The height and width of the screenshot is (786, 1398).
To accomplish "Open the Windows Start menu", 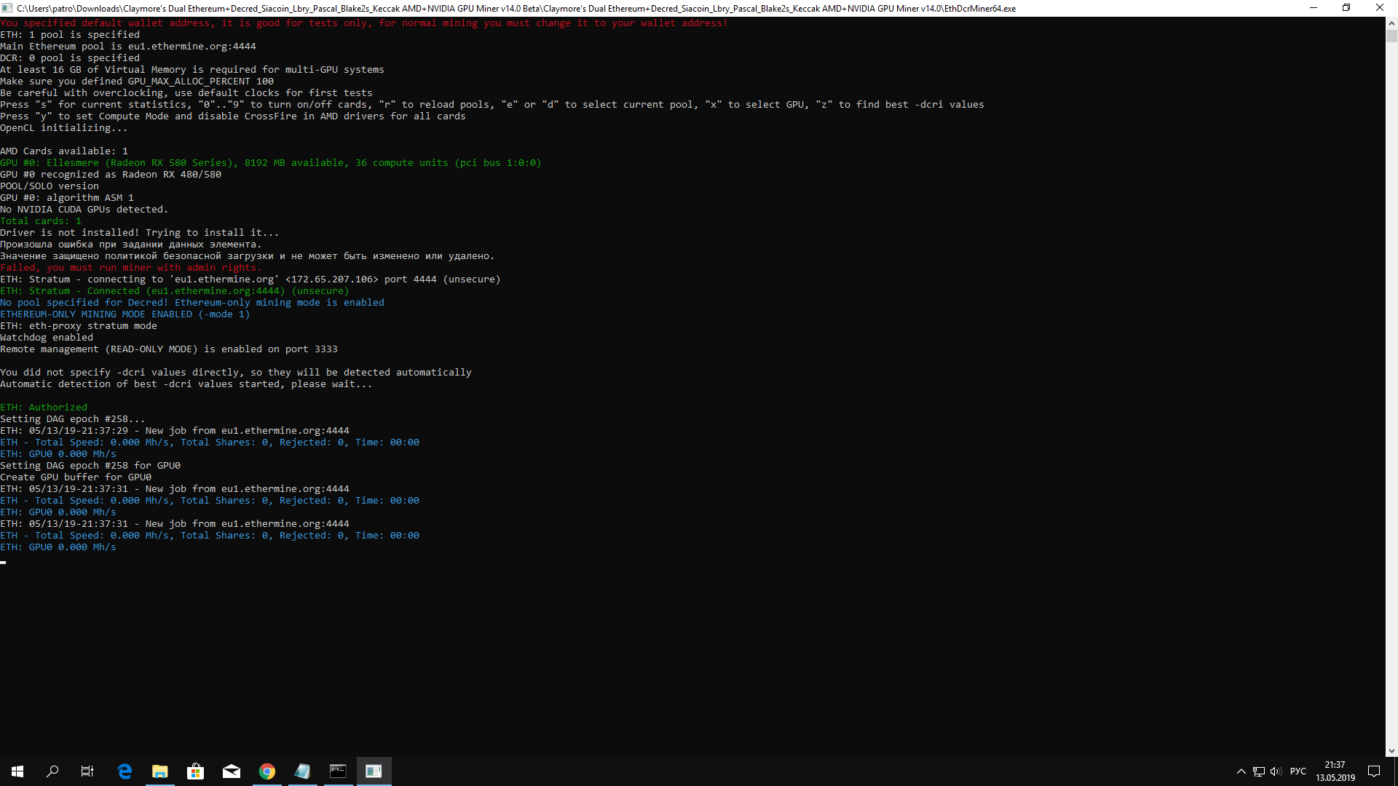I will pyautogui.click(x=17, y=771).
